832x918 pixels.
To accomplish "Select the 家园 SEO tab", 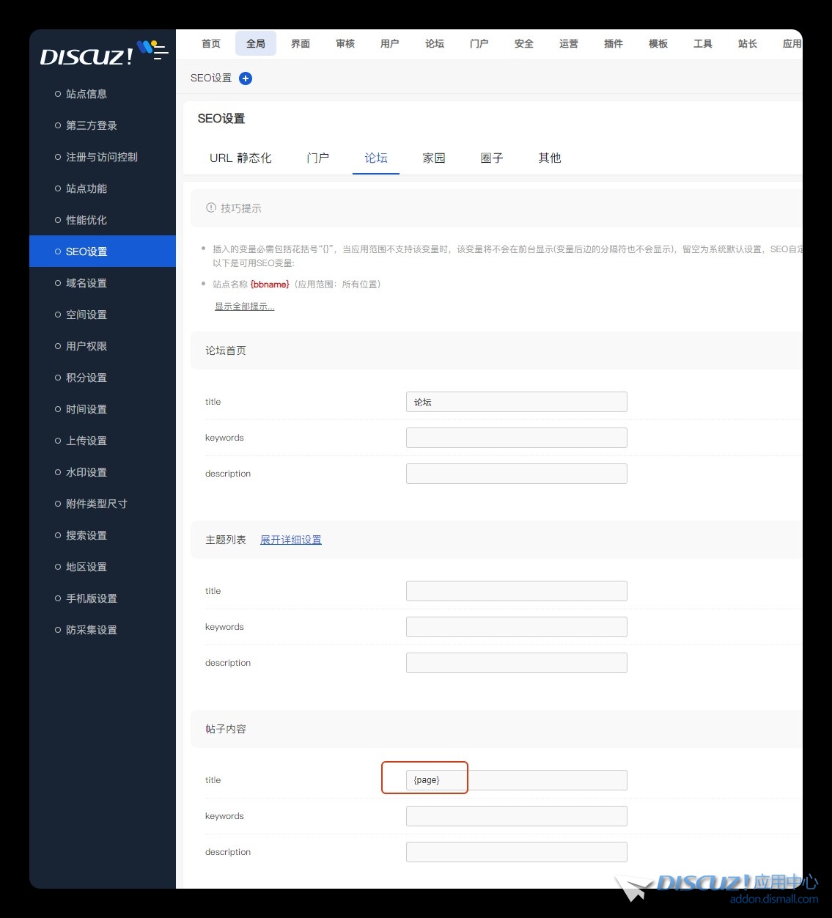I will [x=434, y=158].
